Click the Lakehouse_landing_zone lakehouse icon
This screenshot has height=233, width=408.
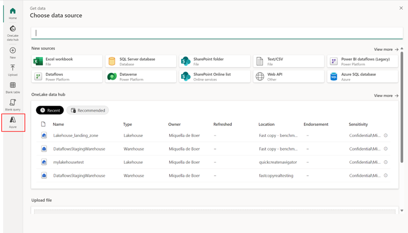coord(44,135)
